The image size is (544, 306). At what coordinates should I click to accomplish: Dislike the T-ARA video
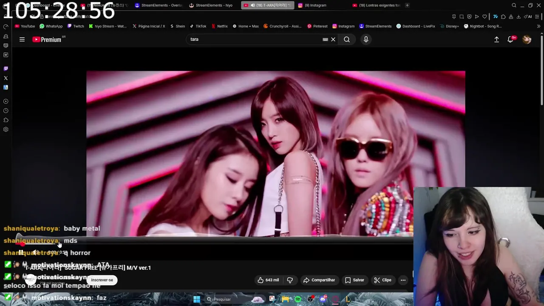pyautogui.click(x=290, y=280)
